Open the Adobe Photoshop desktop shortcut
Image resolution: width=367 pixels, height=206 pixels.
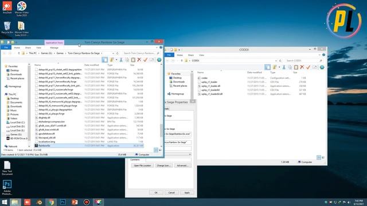coord(7,187)
